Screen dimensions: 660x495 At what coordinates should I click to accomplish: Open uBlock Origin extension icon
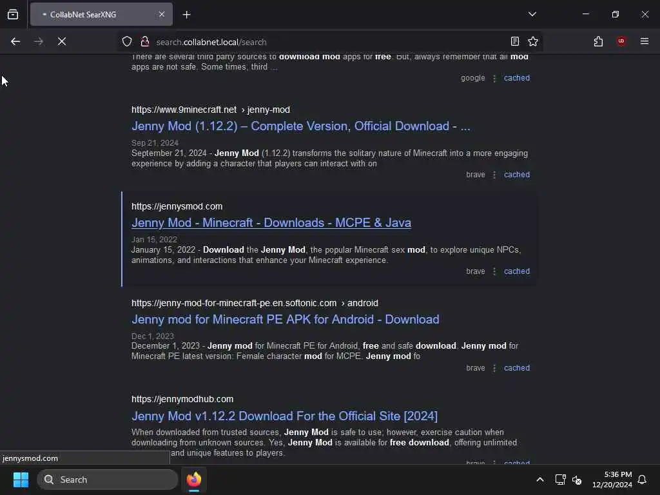point(621,41)
